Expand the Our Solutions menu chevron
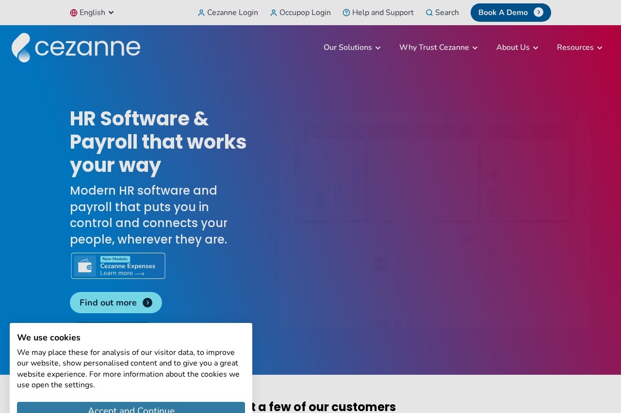621x413 pixels. point(378,48)
